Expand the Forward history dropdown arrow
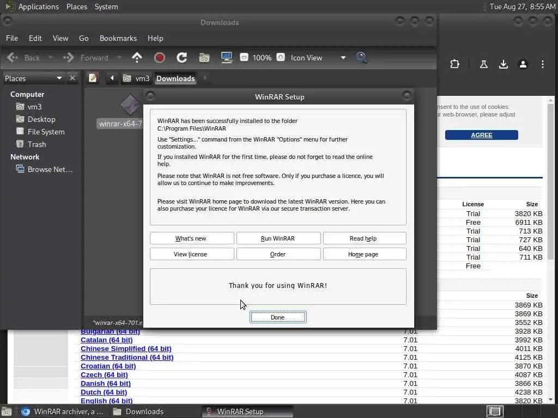The height and width of the screenshot is (418, 558). point(119,58)
